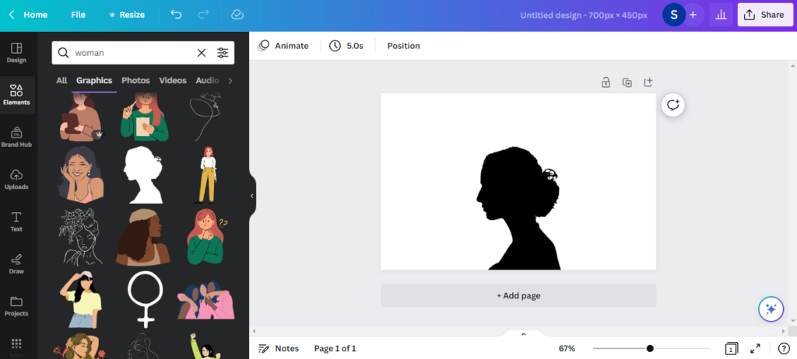Add a comment on the canvas
This screenshot has height=359, width=797.
673,105
